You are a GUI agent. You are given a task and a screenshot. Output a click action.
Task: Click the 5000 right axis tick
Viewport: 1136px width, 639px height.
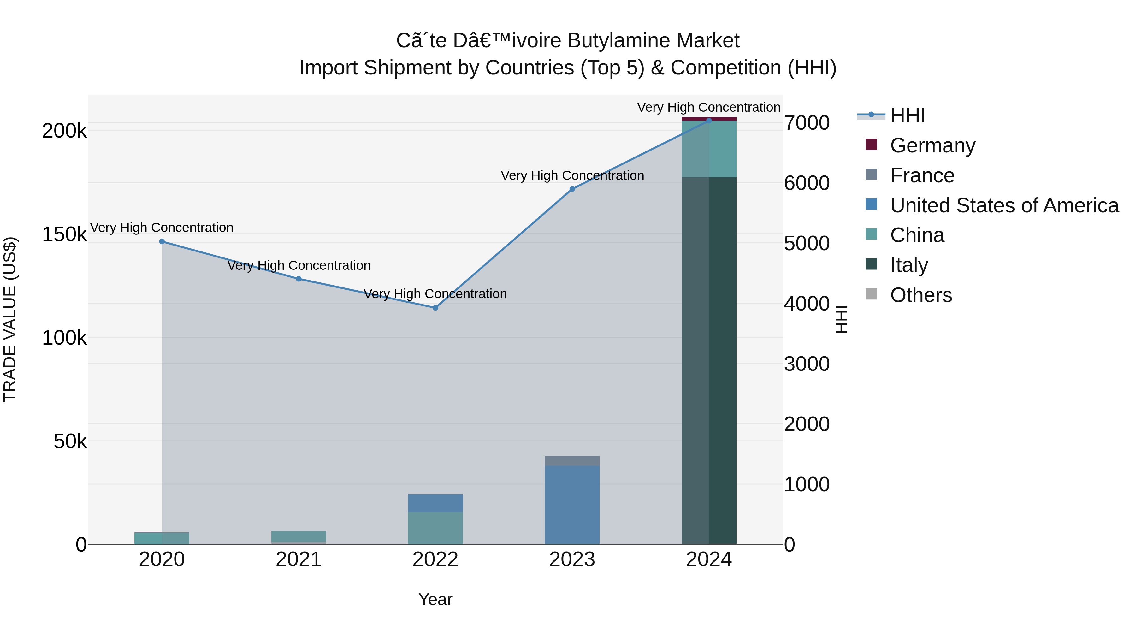click(807, 243)
